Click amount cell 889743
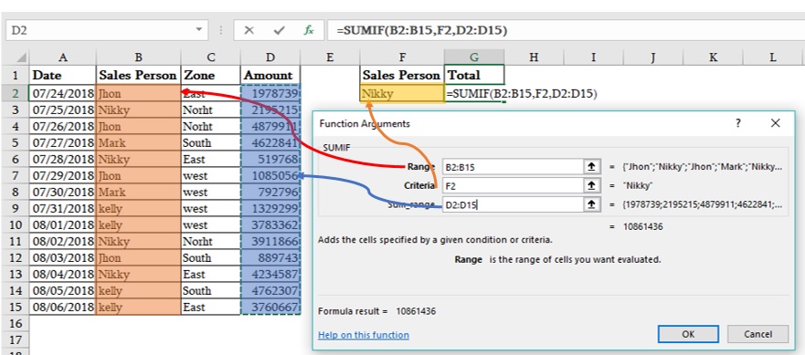 point(270,257)
